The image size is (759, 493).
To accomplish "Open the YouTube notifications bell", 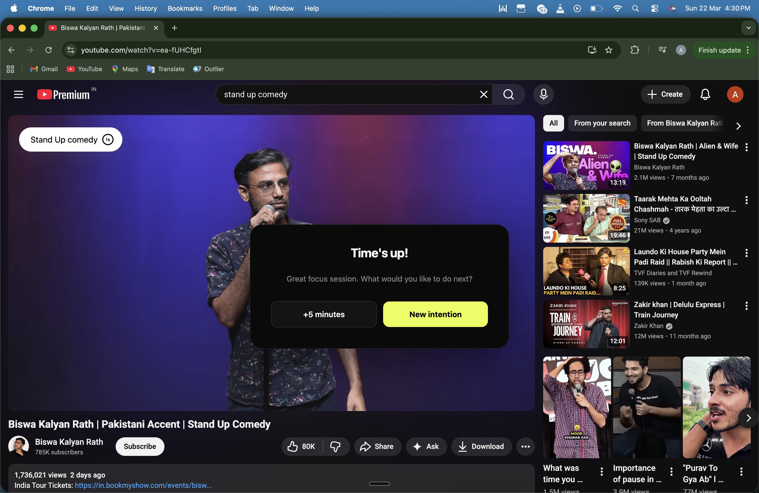I will (705, 94).
